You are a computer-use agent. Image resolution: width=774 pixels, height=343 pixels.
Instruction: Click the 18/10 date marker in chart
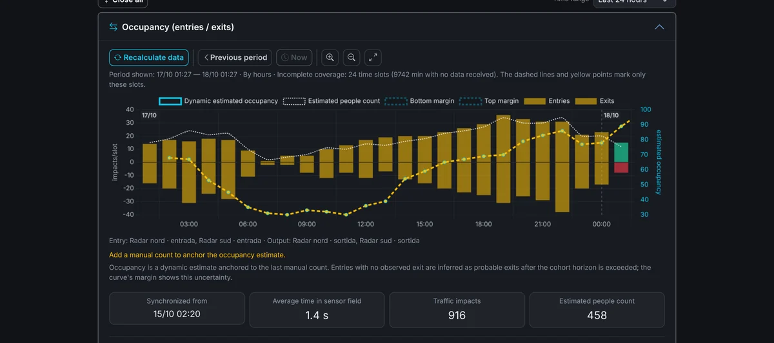click(x=611, y=115)
